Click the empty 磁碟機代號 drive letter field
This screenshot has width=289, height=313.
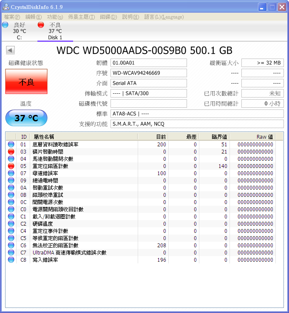tap(149, 103)
